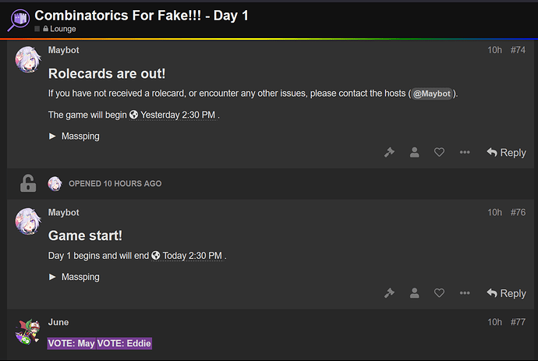Viewport: 538px width, 361px height.
Task: Click person icon on post #74
Action: coord(415,152)
